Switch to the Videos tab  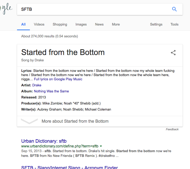[39, 24]
